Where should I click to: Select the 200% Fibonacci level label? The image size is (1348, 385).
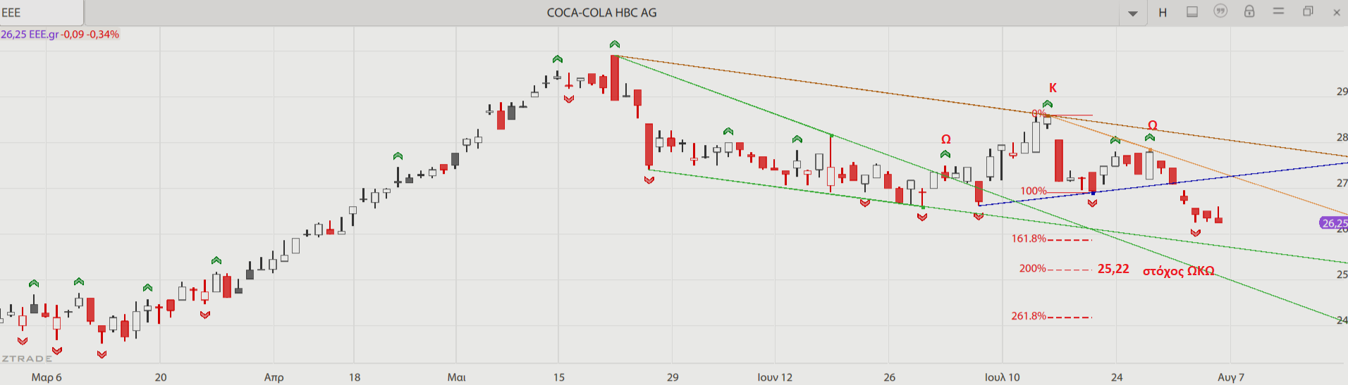[x=1033, y=268]
